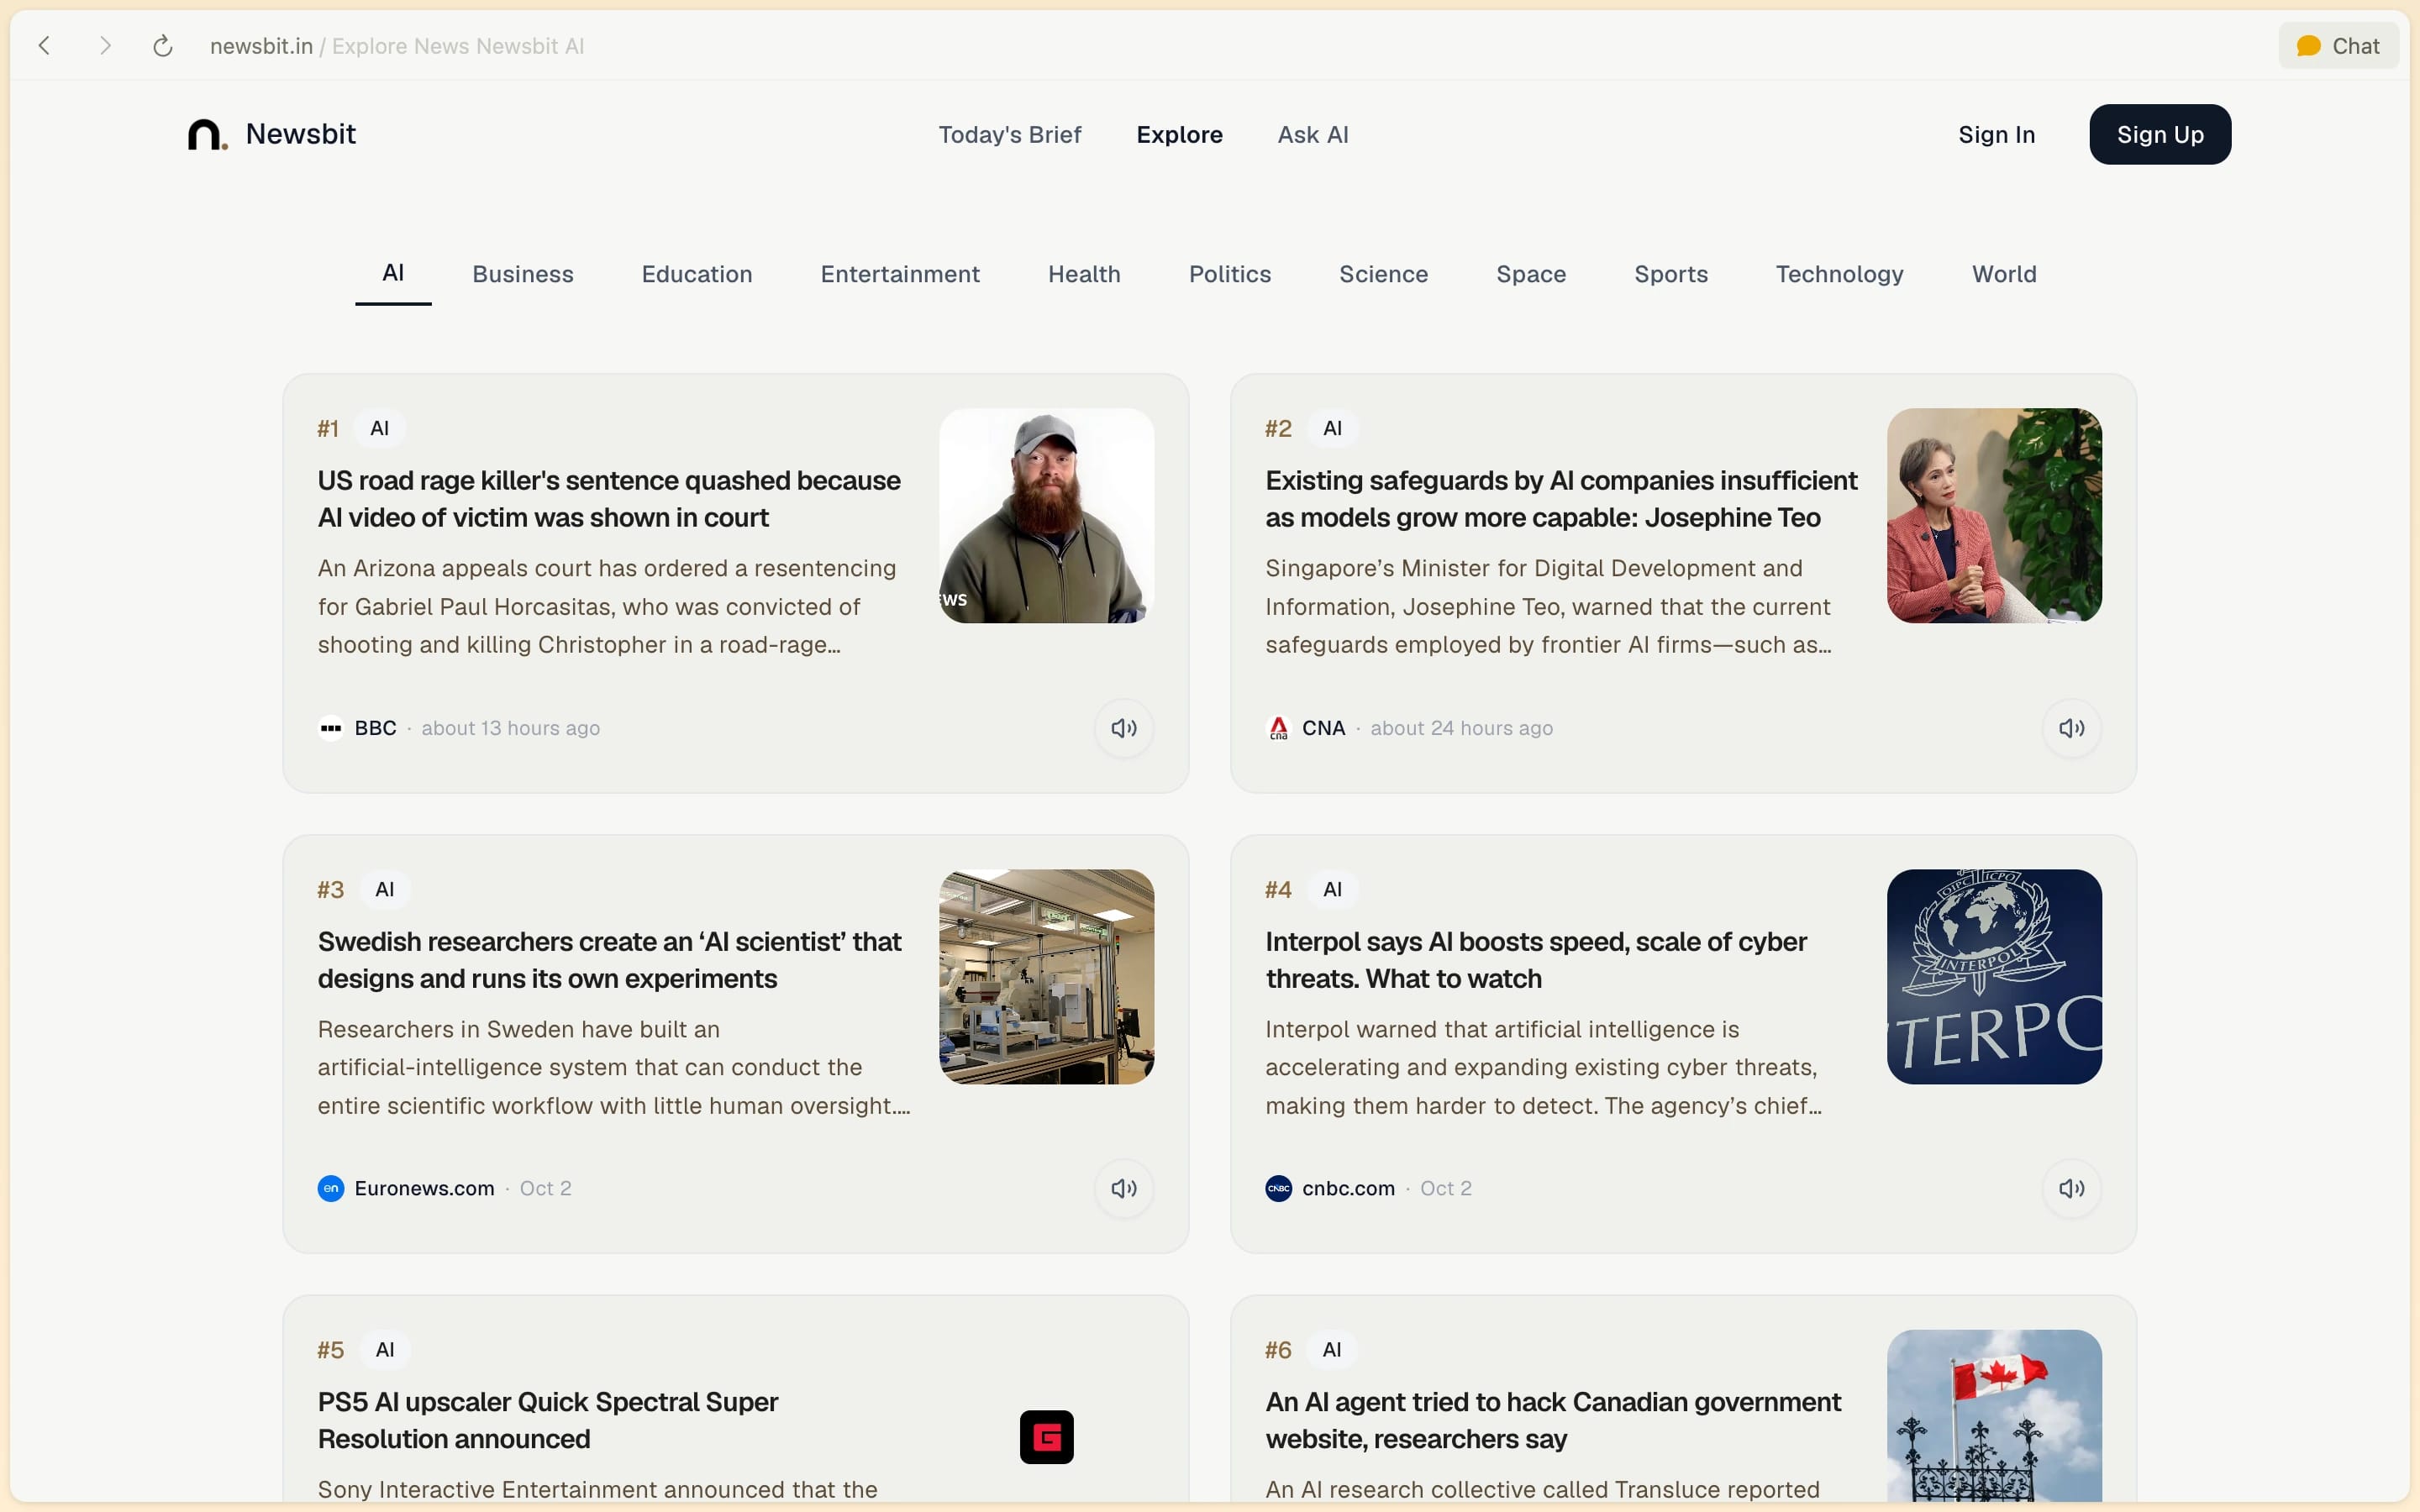Switch to the Education category tab
2420x1512 pixels.
697,274
